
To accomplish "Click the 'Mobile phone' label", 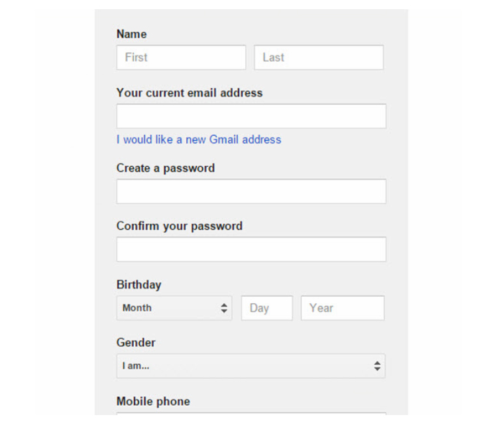I will point(153,402).
